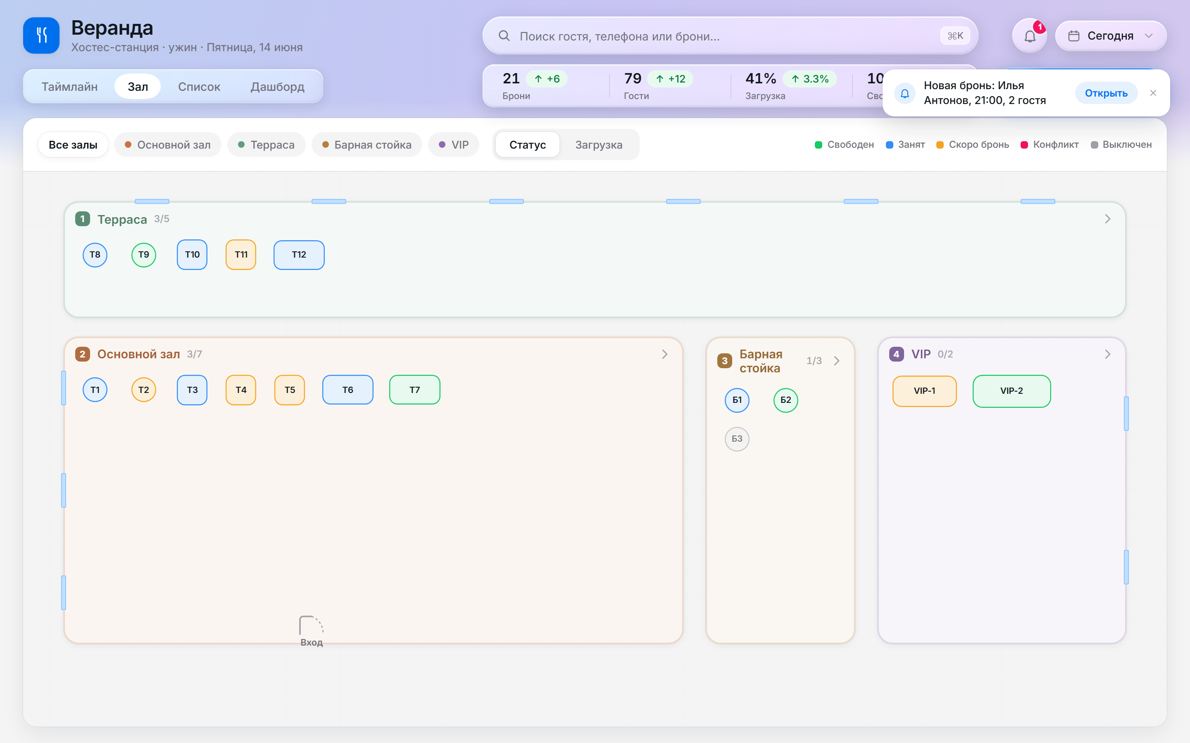Filter floor plan to Основной зал chip

(168, 144)
